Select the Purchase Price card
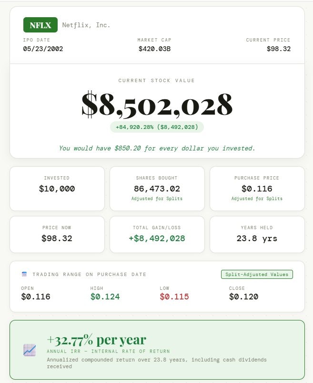 pyautogui.click(x=257, y=188)
